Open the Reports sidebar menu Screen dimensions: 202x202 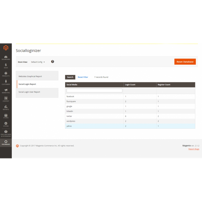tap(6, 108)
